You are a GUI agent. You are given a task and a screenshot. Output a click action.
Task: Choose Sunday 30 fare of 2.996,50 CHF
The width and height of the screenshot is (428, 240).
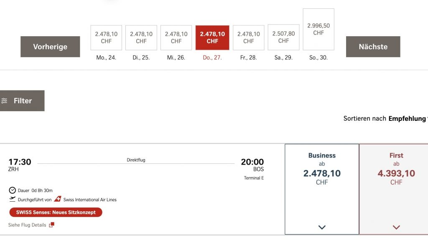point(318,29)
